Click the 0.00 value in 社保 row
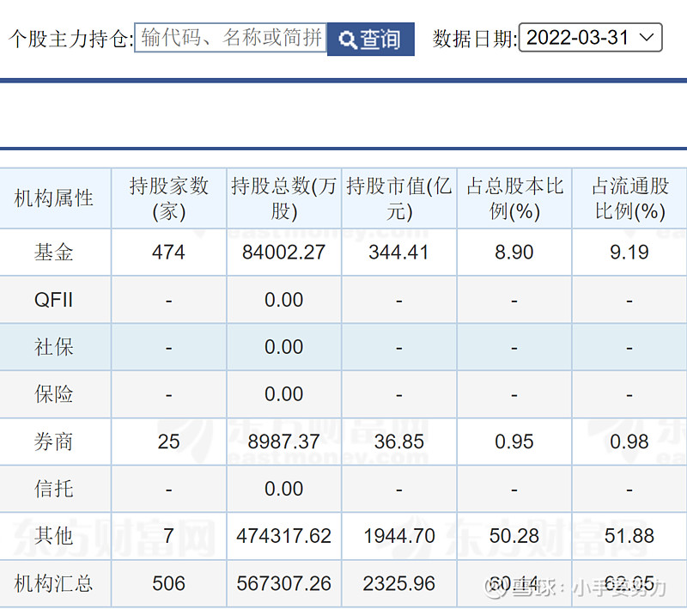The image size is (687, 609). (x=284, y=347)
